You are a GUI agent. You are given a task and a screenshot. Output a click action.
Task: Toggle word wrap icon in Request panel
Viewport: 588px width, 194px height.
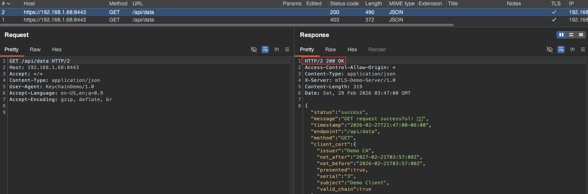point(265,49)
